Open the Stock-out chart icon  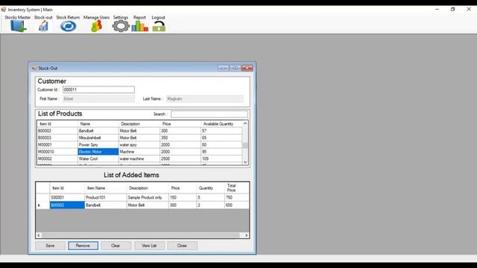pyautogui.click(x=43, y=26)
